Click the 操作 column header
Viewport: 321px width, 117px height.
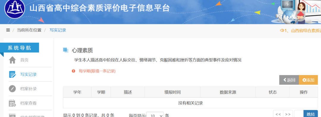(303, 92)
